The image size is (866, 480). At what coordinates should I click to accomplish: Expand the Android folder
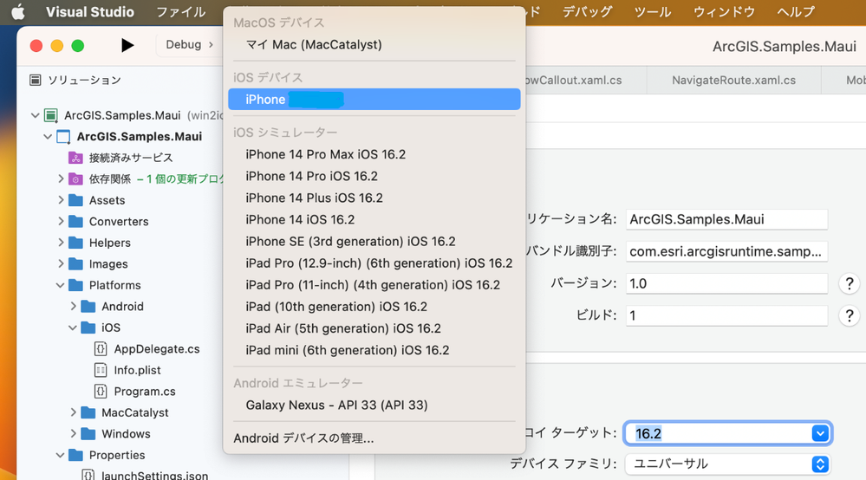coord(74,307)
